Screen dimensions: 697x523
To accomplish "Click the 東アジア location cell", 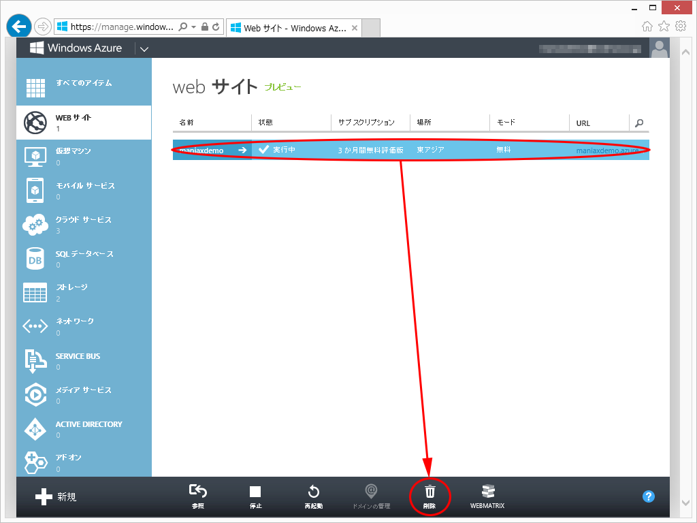I will [430, 150].
